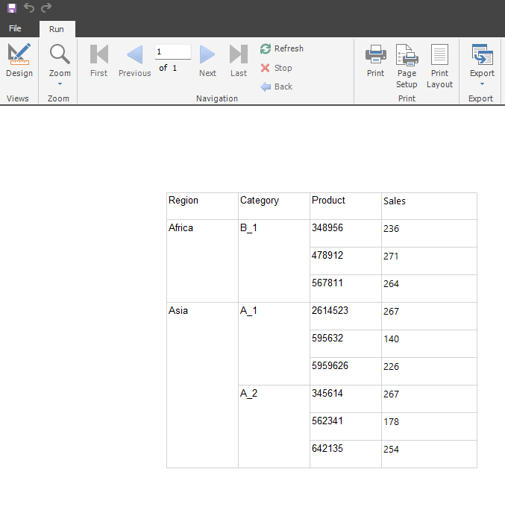This screenshot has height=510, width=505.
Task: Print the report
Action: click(x=375, y=60)
